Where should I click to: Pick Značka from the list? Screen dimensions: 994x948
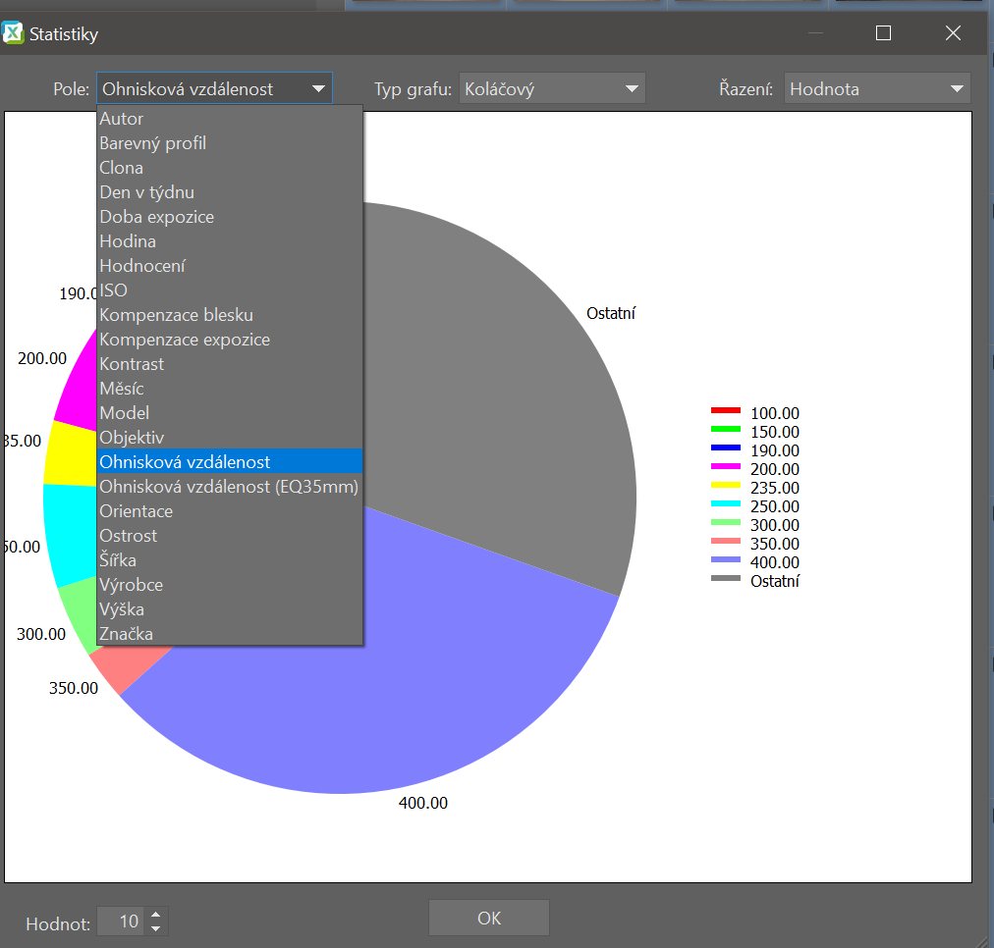[x=230, y=634]
